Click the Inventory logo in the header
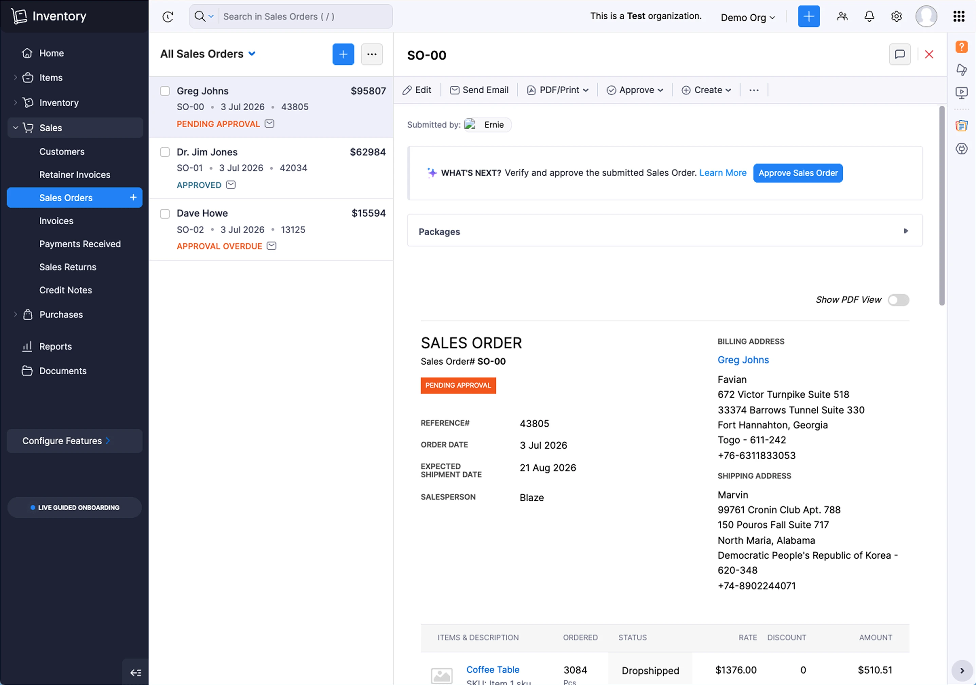The width and height of the screenshot is (976, 685). point(49,16)
